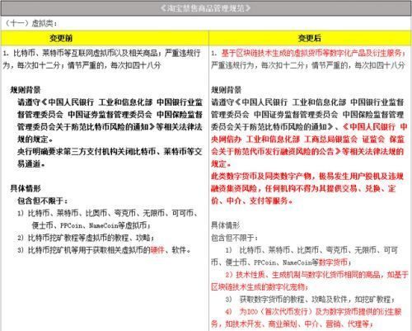
Task: Click the red line 务,如技术开发、商业策划
Action: pos(293,324)
